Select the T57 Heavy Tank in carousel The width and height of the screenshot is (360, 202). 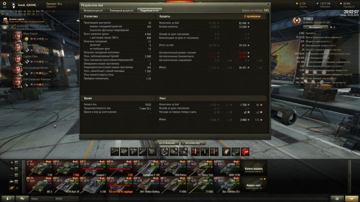(x=201, y=168)
